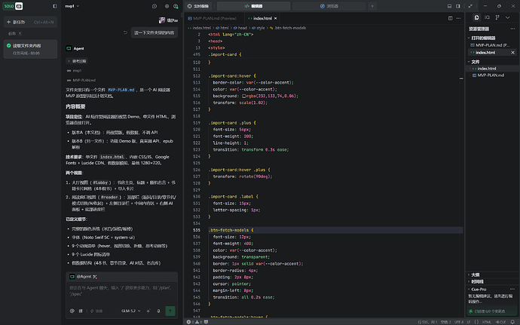
Task: Click the split editor icon
Action: coord(451,18)
